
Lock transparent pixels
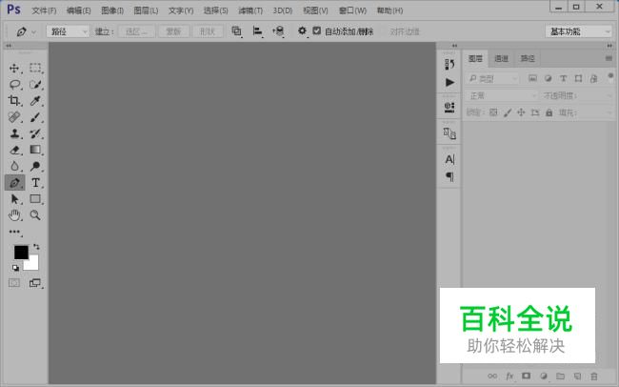[x=493, y=112]
